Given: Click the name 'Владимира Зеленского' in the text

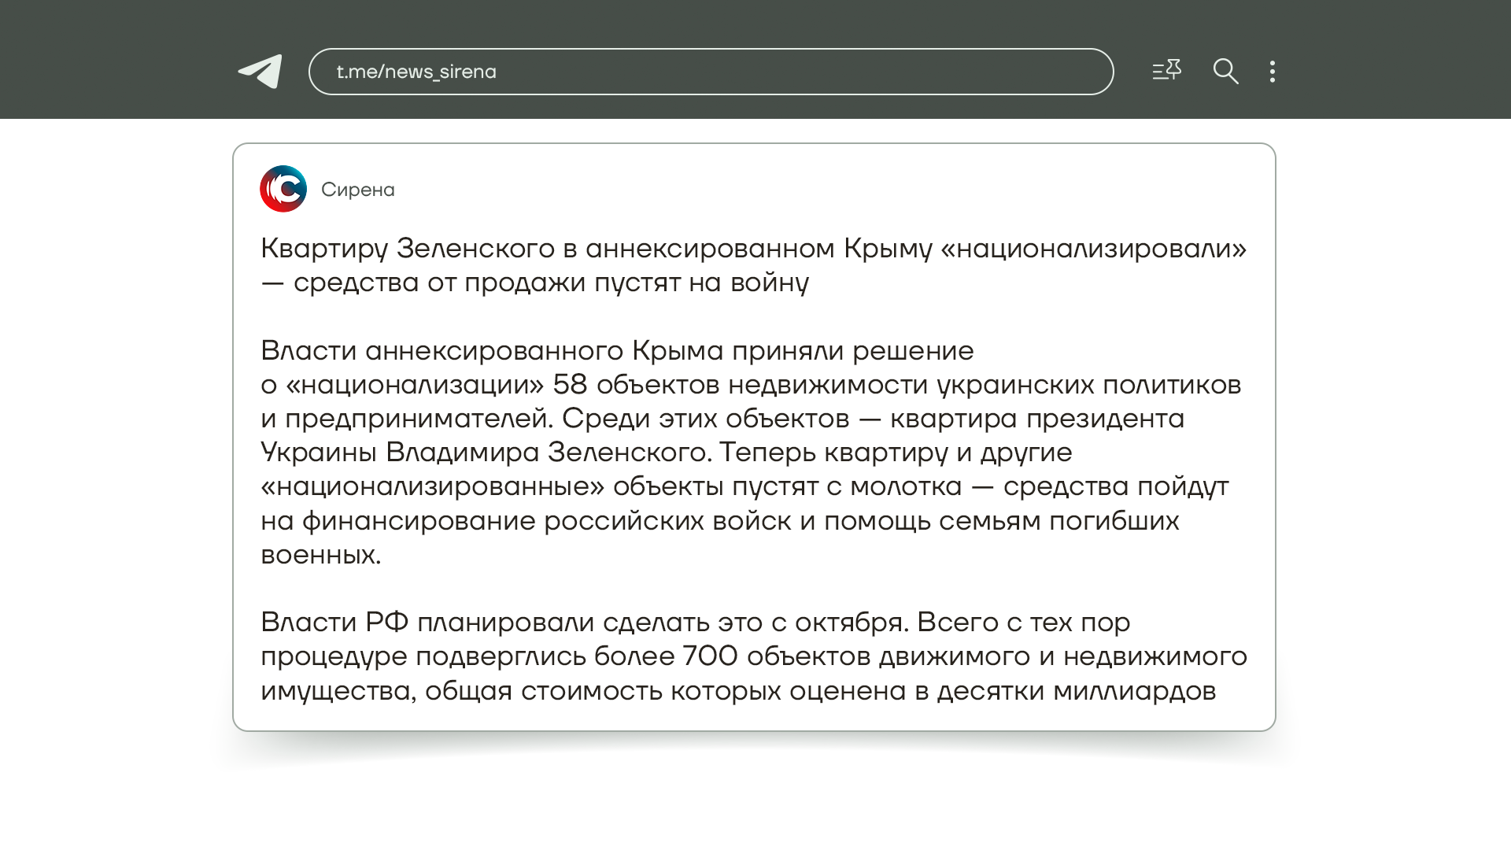Looking at the screenshot, I should pyautogui.click(x=548, y=453).
